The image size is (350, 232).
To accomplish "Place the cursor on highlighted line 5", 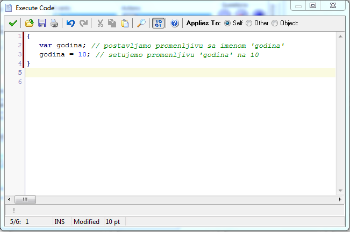I will [x=180, y=73].
